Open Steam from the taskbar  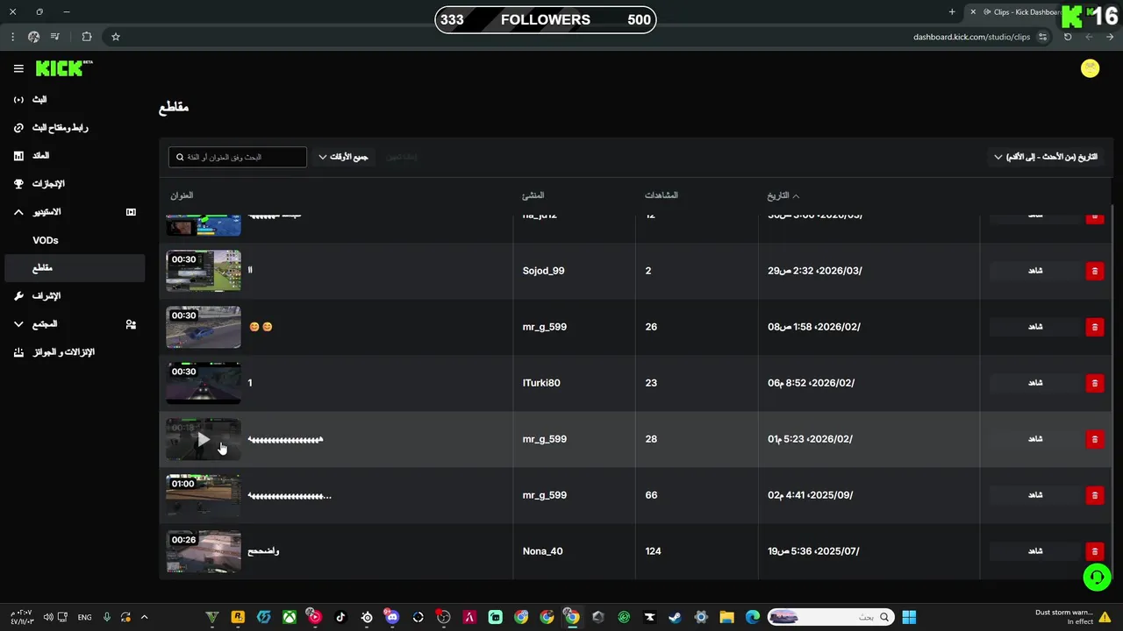click(675, 617)
